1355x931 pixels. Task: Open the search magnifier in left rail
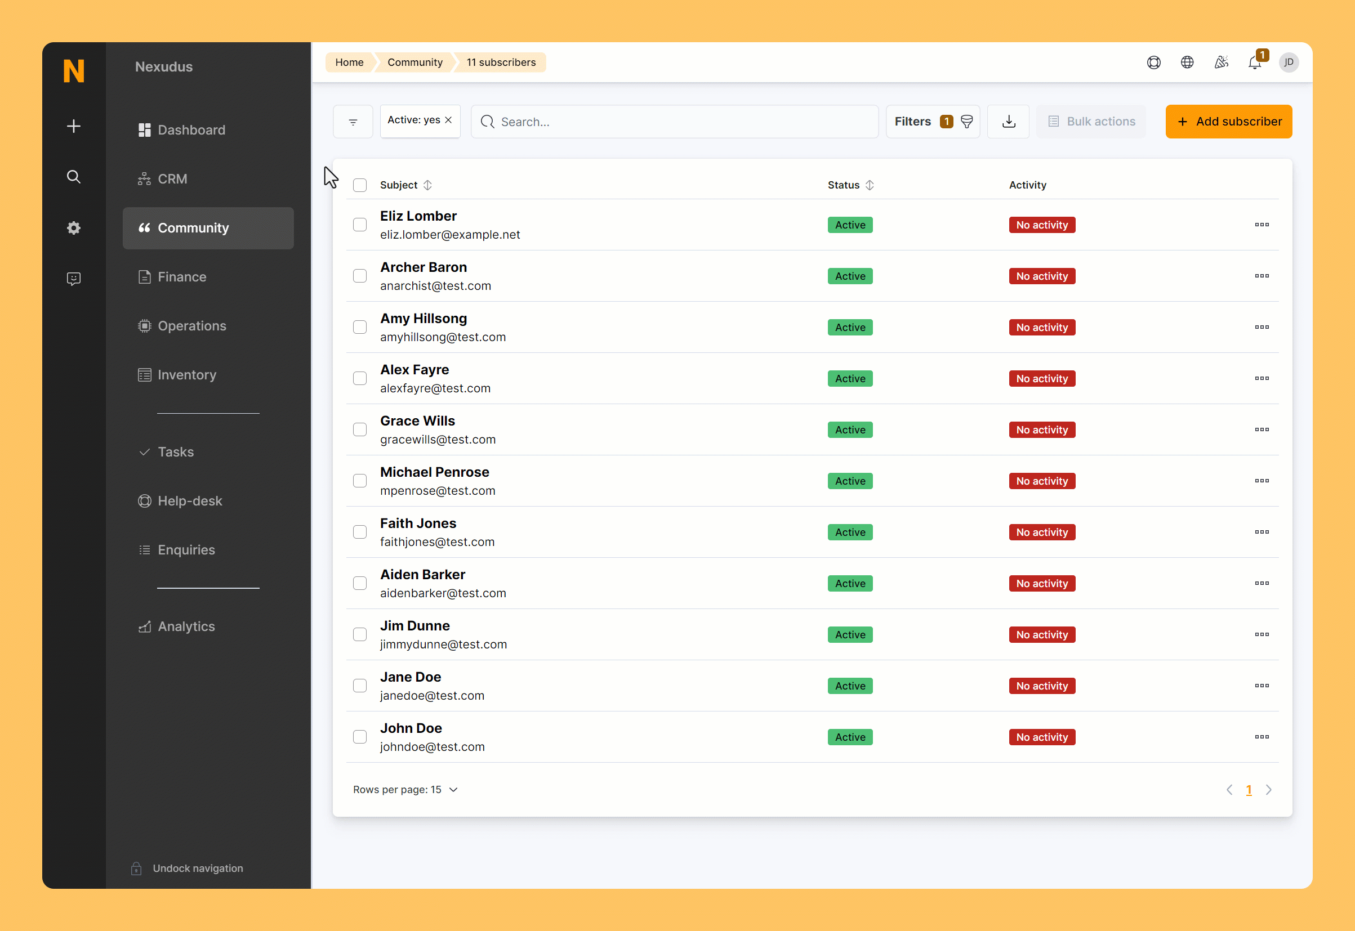74,177
